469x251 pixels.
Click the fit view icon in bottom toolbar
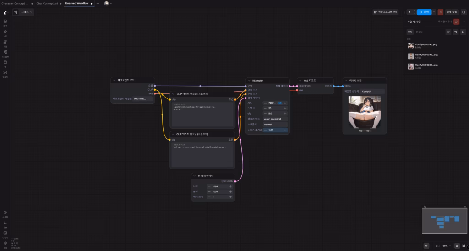coord(438,246)
